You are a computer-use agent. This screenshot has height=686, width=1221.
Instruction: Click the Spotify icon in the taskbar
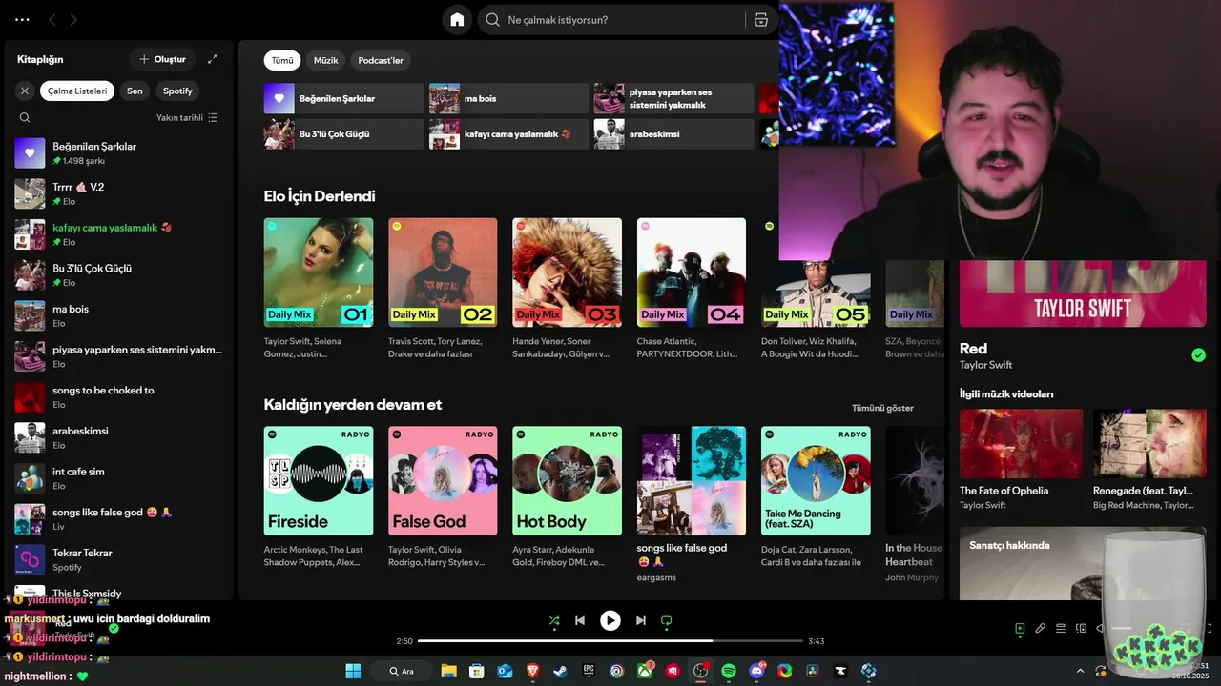click(729, 671)
